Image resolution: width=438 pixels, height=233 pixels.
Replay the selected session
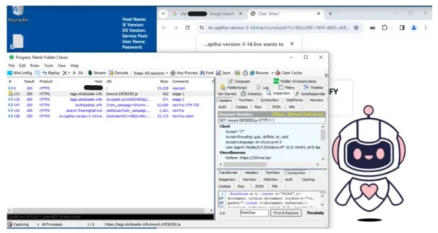tap(51, 73)
